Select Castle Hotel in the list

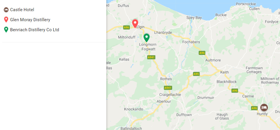pyautogui.click(x=22, y=10)
